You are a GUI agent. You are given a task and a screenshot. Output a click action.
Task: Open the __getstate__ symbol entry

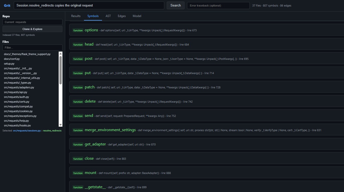95,187
